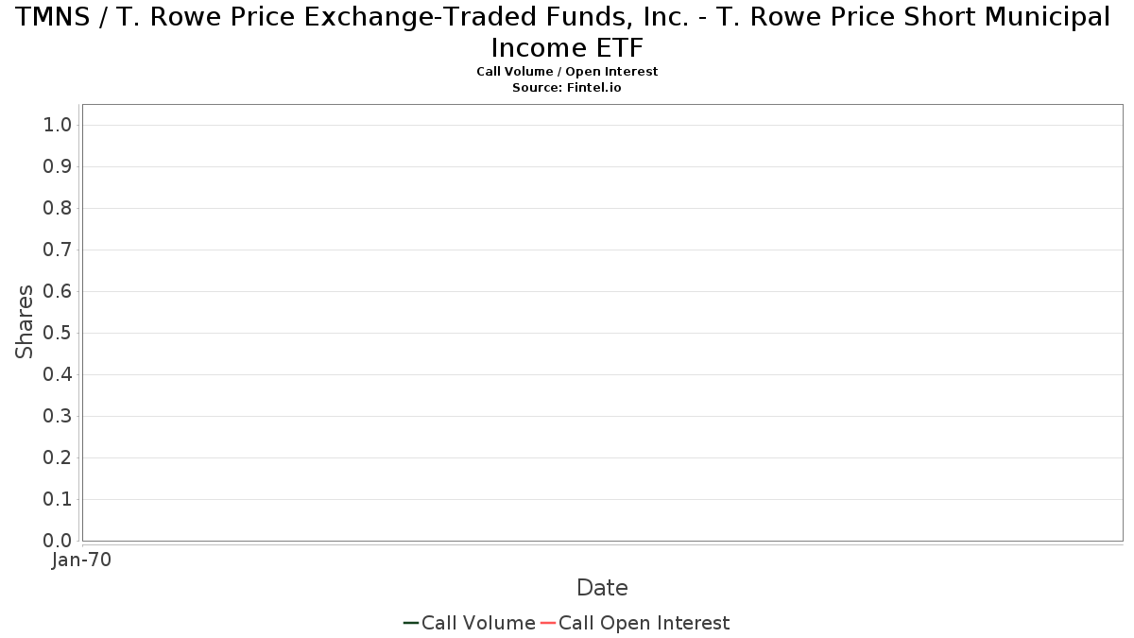Click the red Call Open Interest line marker
1134x638 pixels.
coord(548,623)
